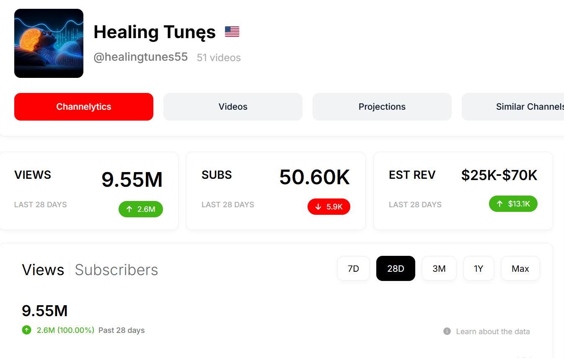Show the Max time range
Screen dimensions: 564x358
point(520,268)
